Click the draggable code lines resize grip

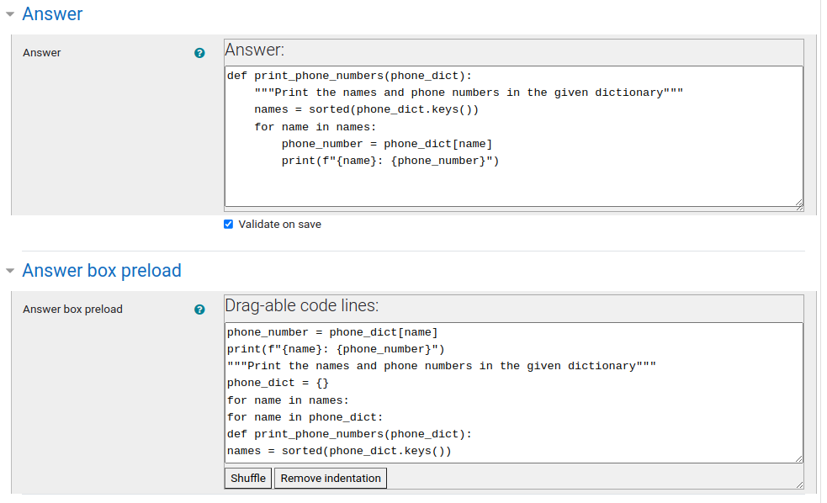click(799, 458)
